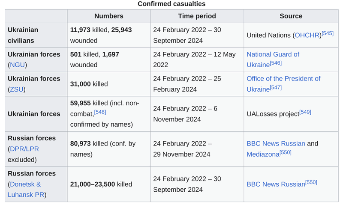Screen dimensions: 343x205
Task: Open reference 549 beside UALosses project
Action: (x=305, y=112)
